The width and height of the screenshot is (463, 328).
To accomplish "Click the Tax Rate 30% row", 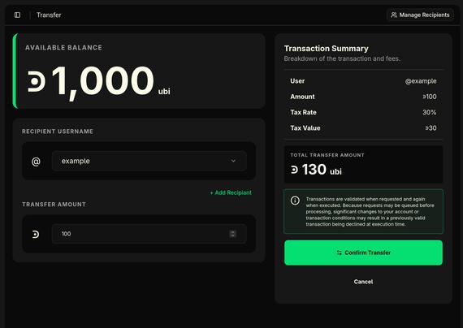I will click(x=363, y=112).
